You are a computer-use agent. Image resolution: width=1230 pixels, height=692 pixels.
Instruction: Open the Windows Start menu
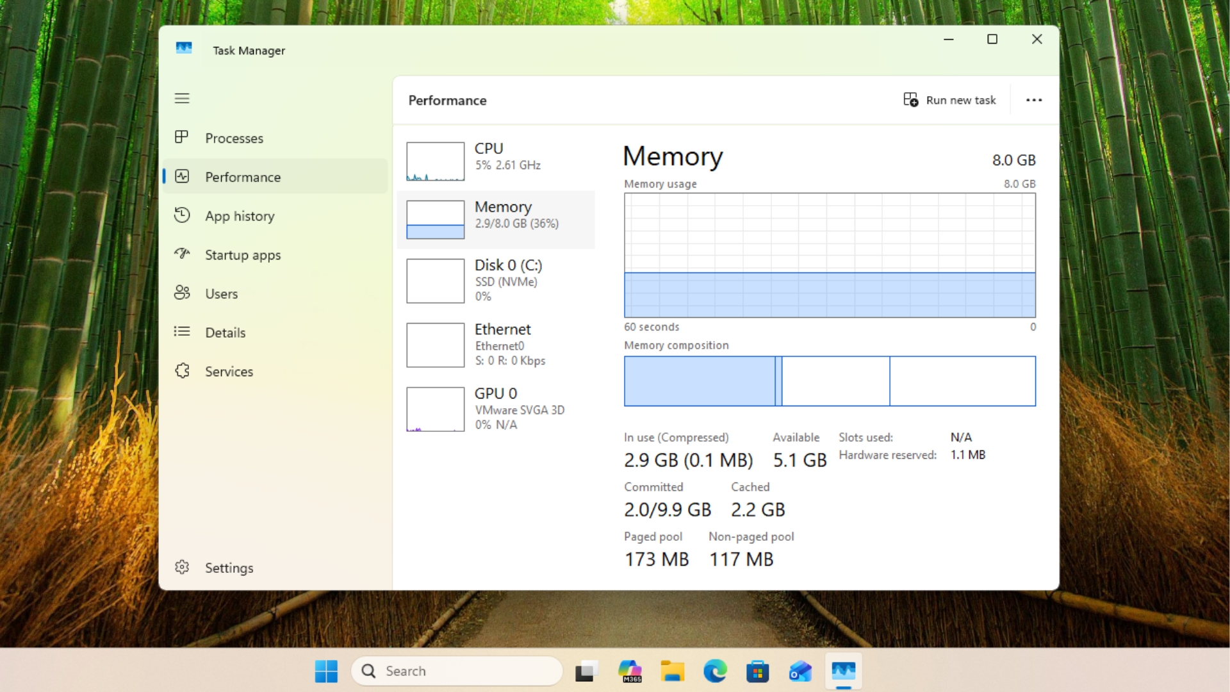(326, 671)
